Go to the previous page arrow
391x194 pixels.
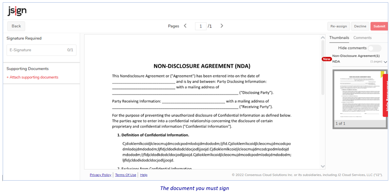(x=185, y=26)
